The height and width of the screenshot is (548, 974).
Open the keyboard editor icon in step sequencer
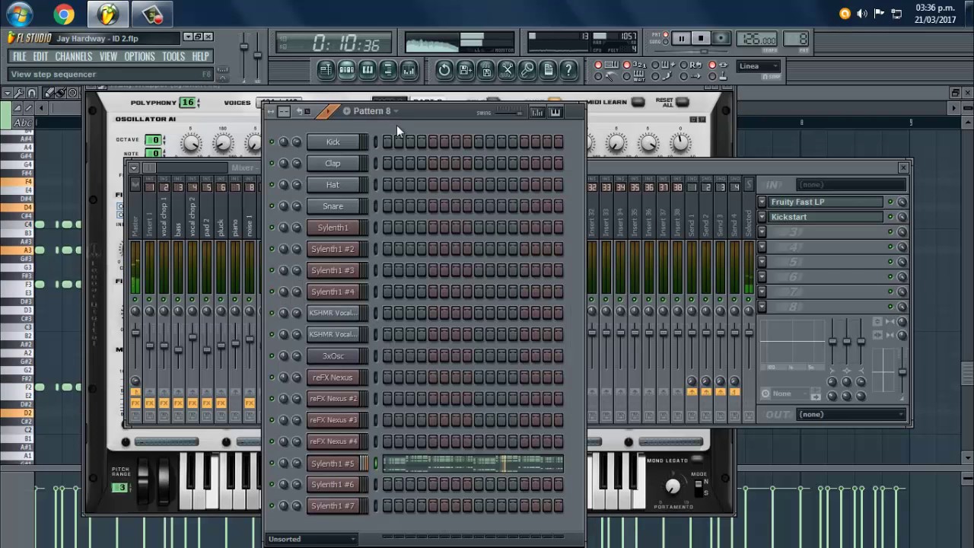tap(555, 112)
